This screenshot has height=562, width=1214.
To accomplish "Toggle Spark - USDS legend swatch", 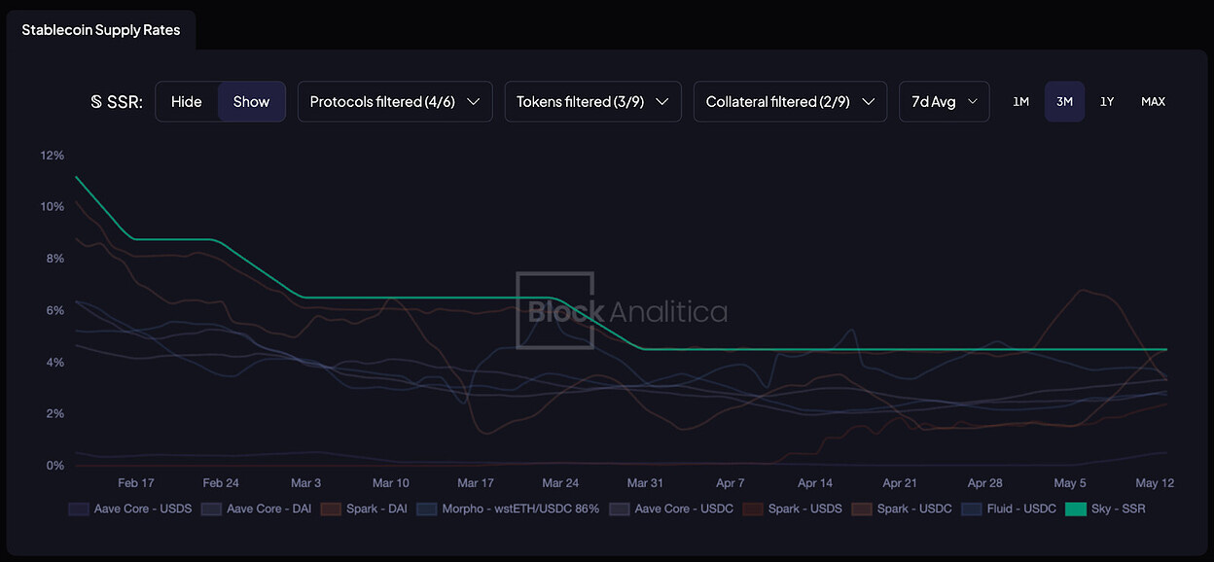I will (x=752, y=509).
